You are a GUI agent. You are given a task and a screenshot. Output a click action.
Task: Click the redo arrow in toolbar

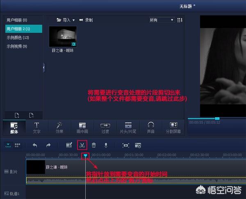pos(48,145)
